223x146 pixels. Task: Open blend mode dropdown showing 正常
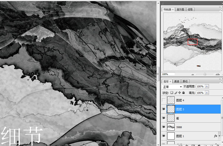172,87
